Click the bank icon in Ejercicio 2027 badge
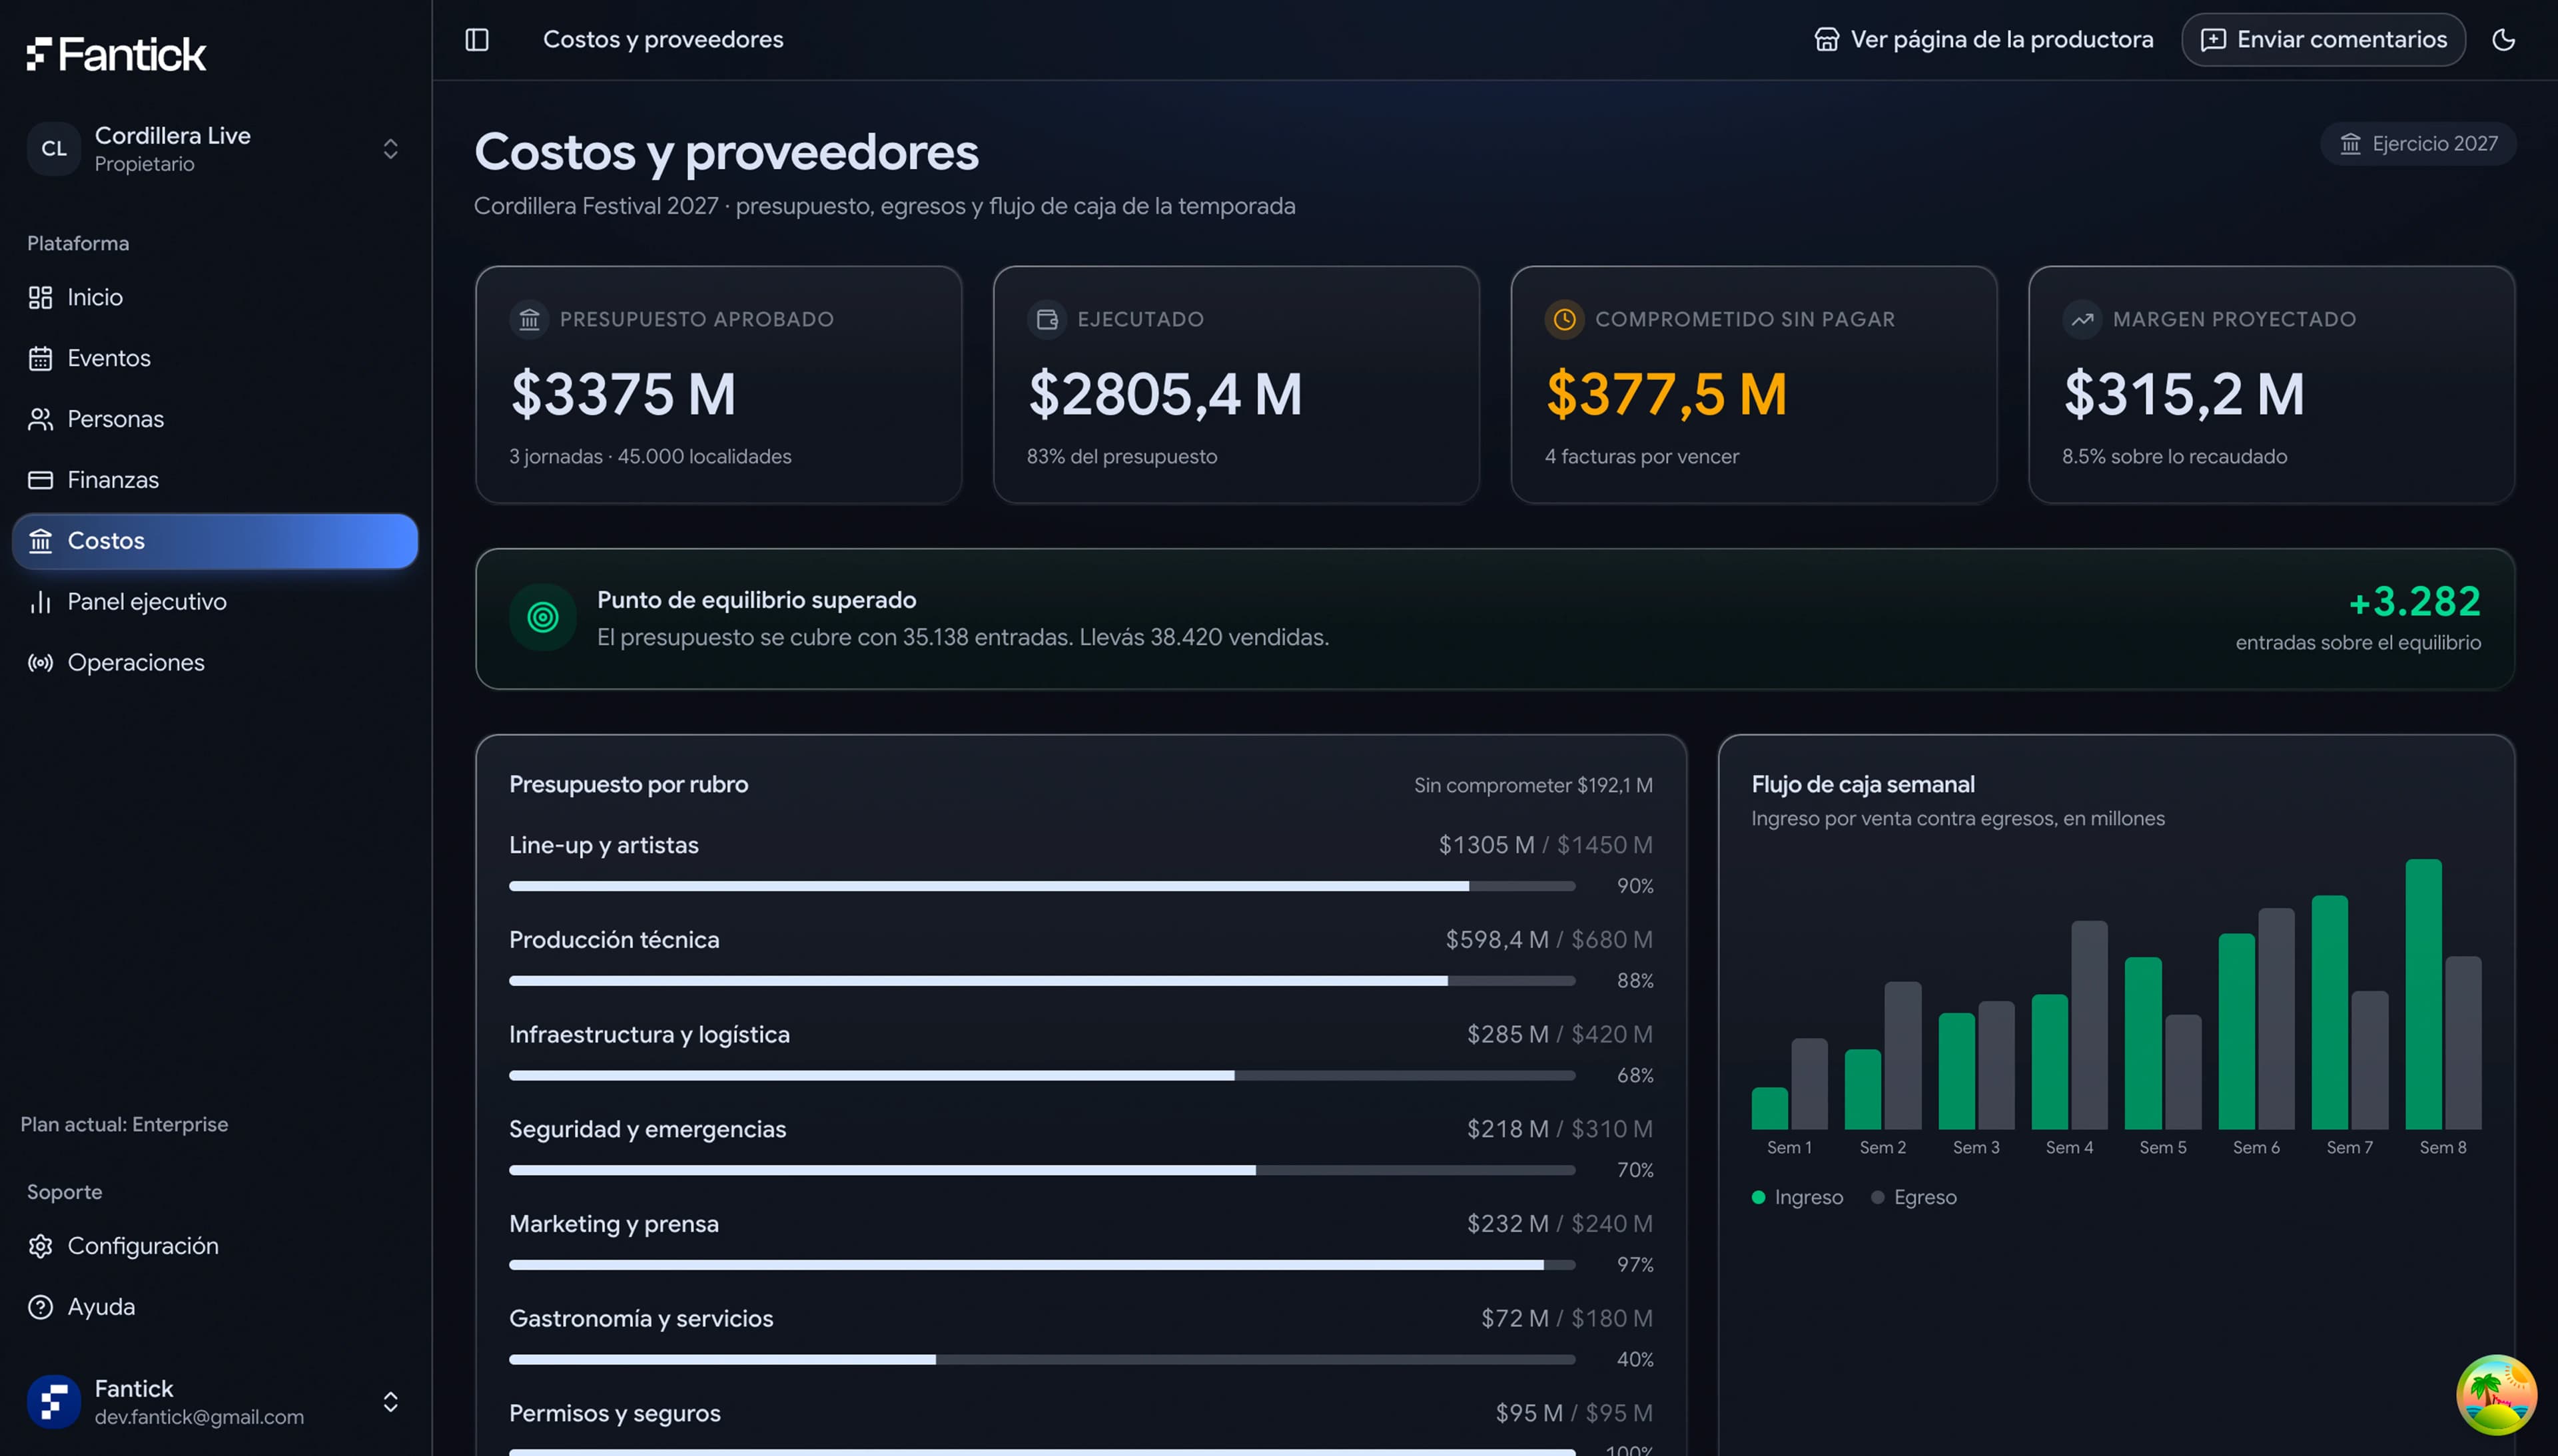This screenshot has height=1456, width=2558. (2350, 144)
